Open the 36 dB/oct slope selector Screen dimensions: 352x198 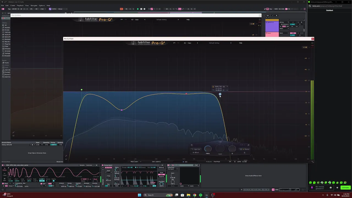[196, 152]
